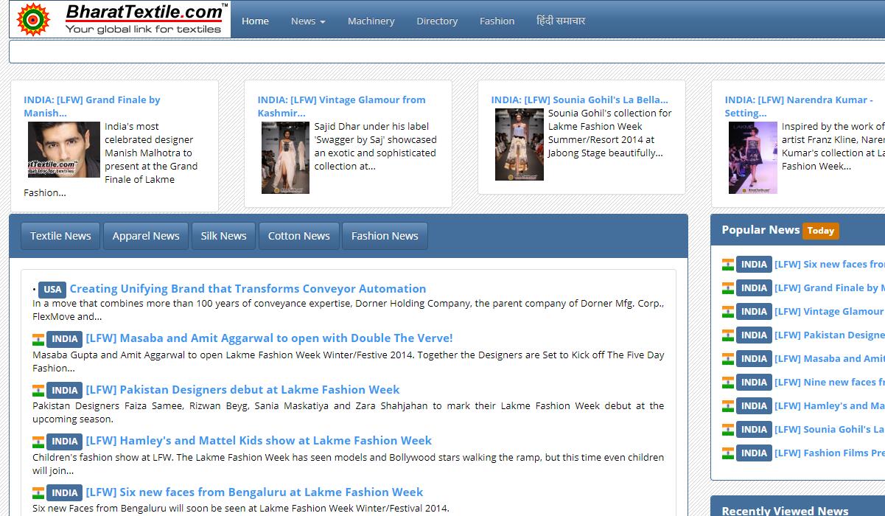The height and width of the screenshot is (516, 885).
Task: Open popular news 'Sounia Gohil's La' link
Action: 830,429
